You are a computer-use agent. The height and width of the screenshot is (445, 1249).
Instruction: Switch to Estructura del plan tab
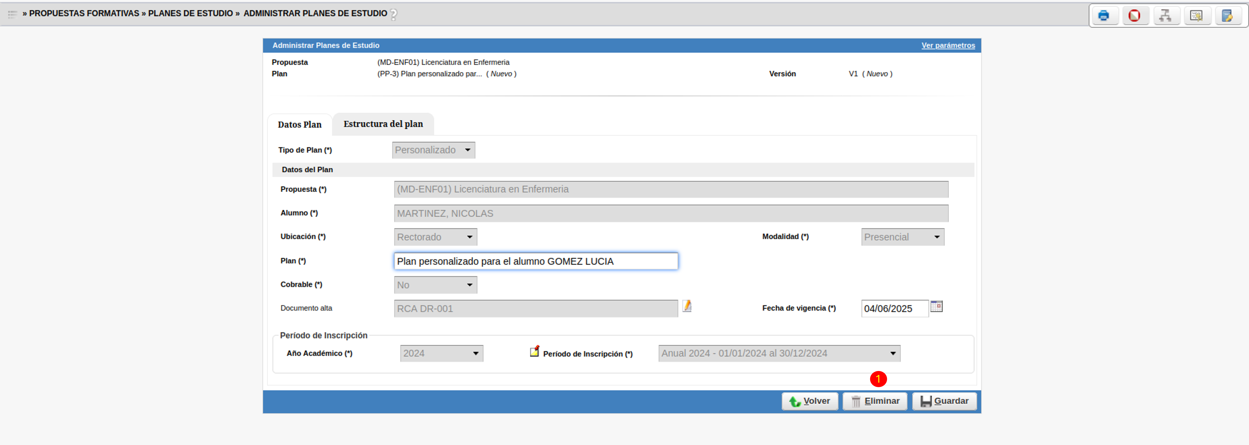coord(383,124)
